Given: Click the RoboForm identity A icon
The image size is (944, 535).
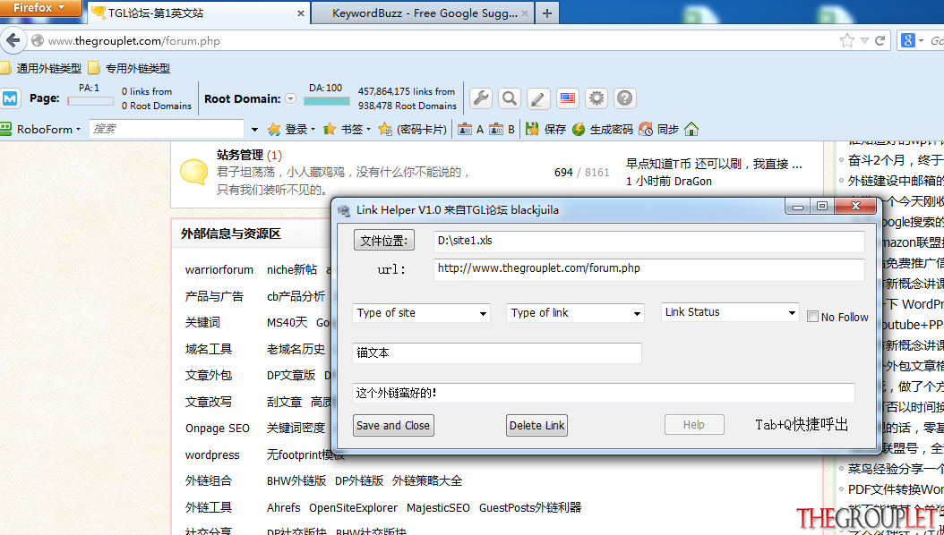Looking at the screenshot, I should pyautogui.click(x=464, y=129).
